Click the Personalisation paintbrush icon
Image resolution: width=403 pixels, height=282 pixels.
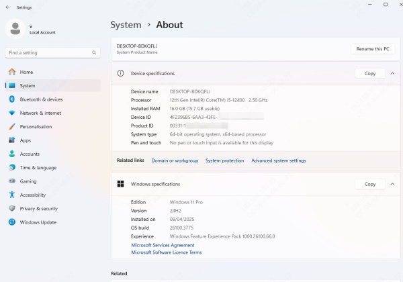pos(12,126)
